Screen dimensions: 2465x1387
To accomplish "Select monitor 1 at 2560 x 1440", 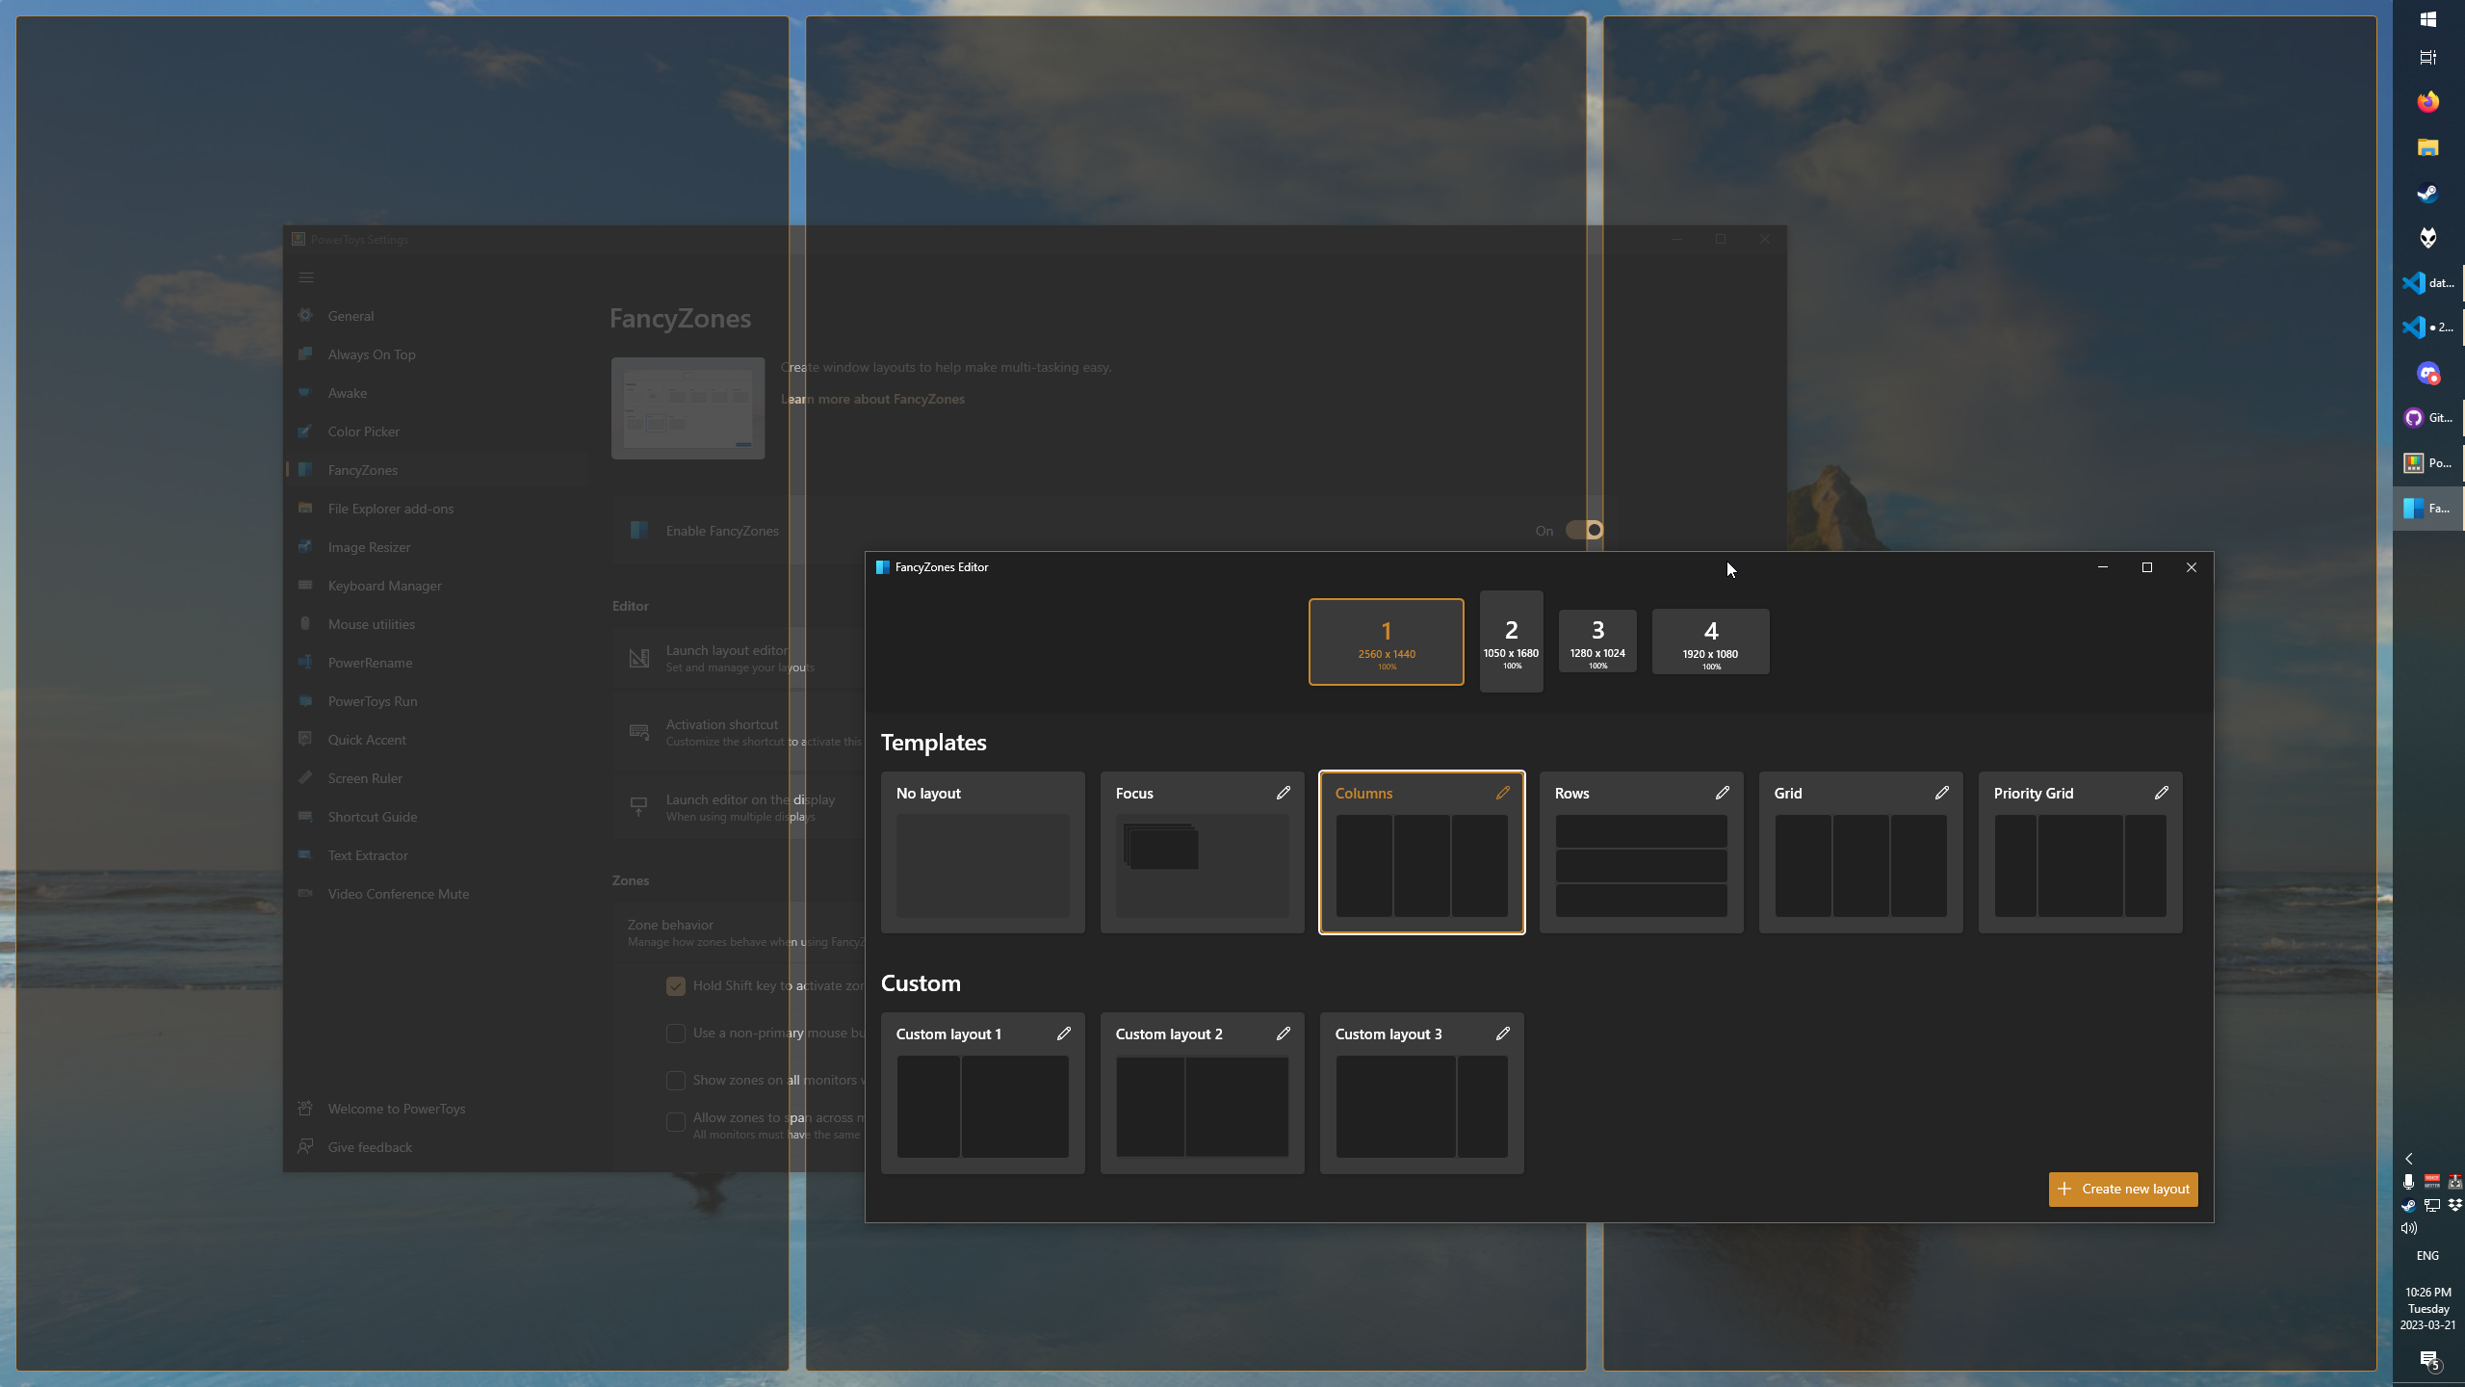I will pos(1387,642).
